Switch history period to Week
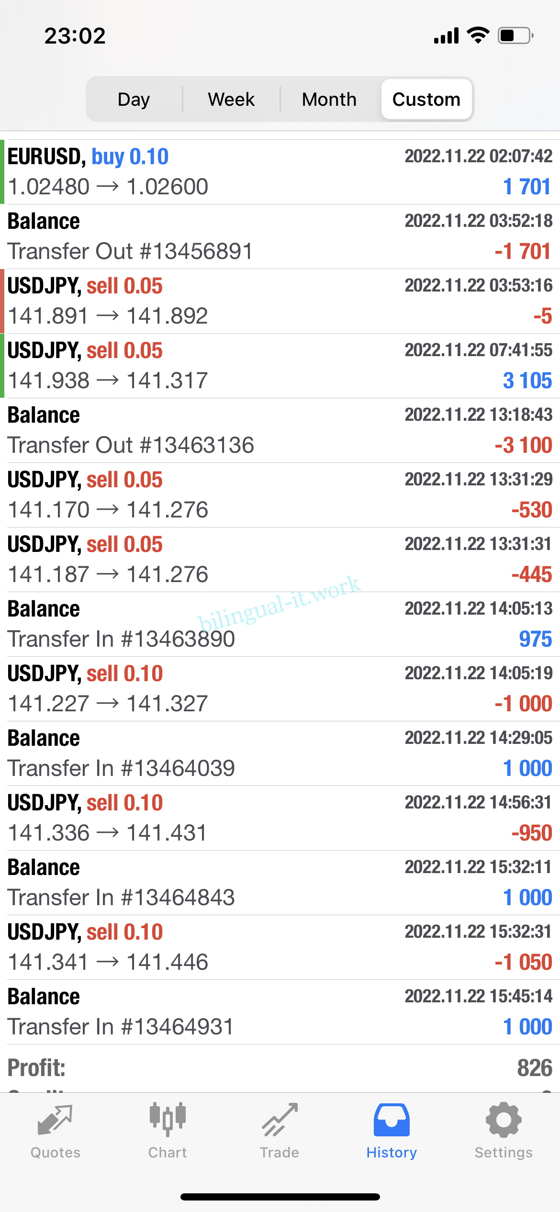 click(231, 100)
